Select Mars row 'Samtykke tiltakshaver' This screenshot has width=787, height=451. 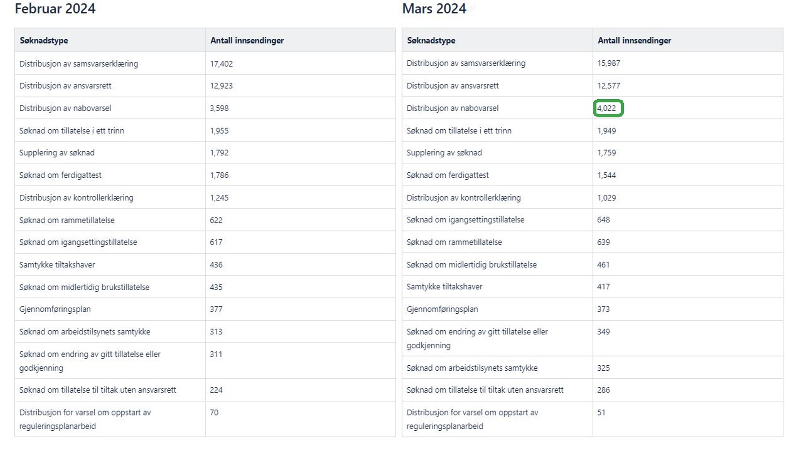592,287
